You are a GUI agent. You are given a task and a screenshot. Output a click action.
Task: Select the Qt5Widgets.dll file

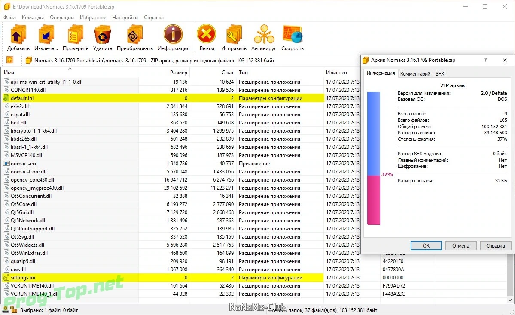[27, 245]
